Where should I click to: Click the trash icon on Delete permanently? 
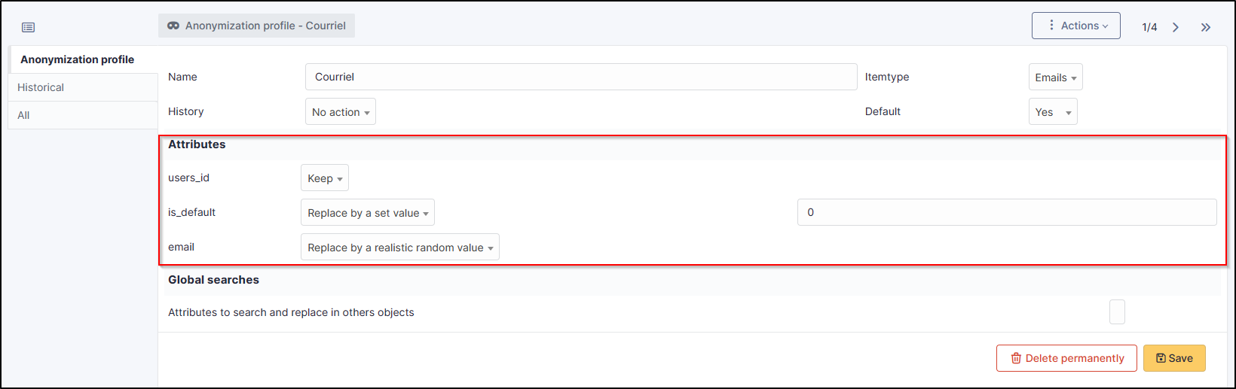click(x=1016, y=358)
